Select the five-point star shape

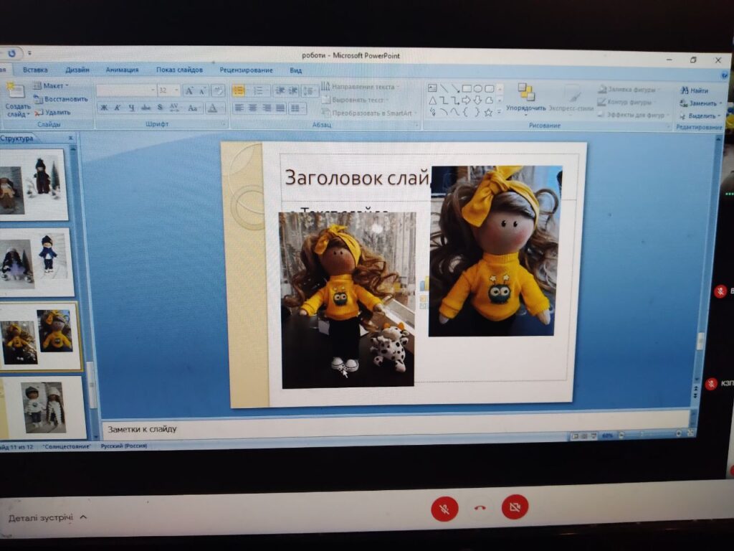pyautogui.click(x=488, y=113)
